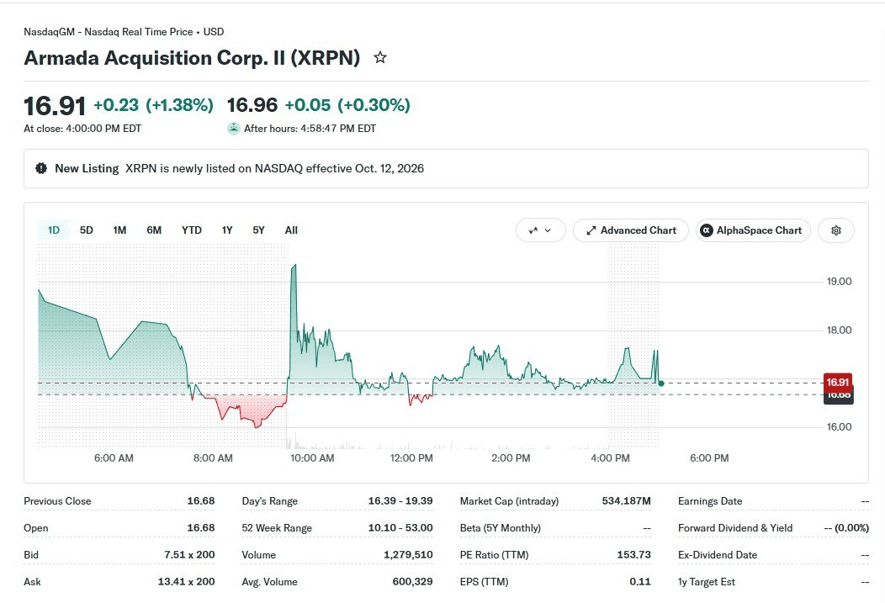Click the 10:00 AM time axis label
Screen dimensions: 885x603
tap(312, 458)
